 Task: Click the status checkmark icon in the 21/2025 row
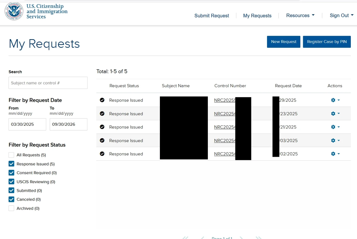click(102, 127)
